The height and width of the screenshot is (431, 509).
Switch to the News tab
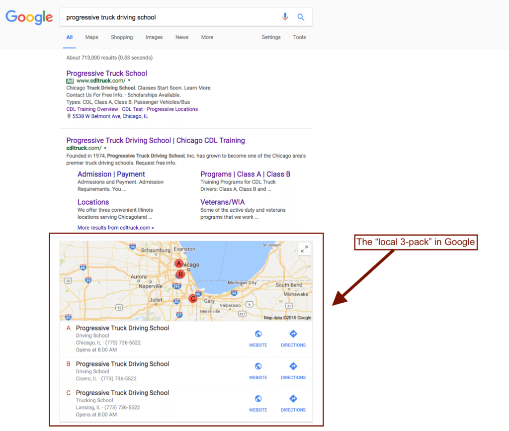(x=182, y=37)
